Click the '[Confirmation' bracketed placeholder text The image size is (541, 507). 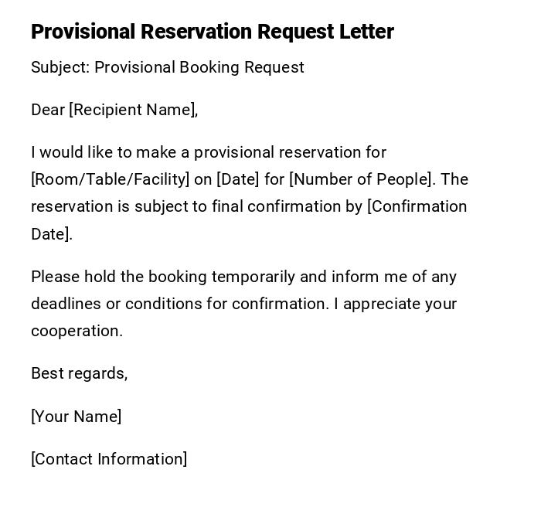pos(417,206)
